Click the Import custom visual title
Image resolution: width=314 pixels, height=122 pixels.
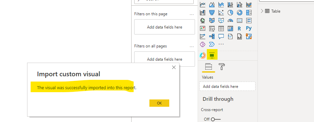pyautogui.click(x=68, y=74)
